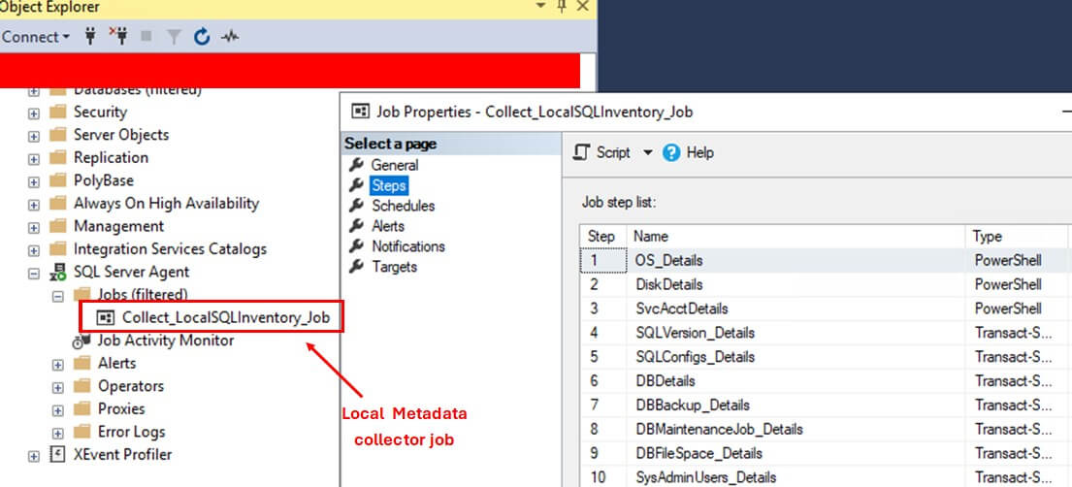The width and height of the screenshot is (1072, 487).
Task: Open the Alerts page in Job Properties
Action: (388, 226)
